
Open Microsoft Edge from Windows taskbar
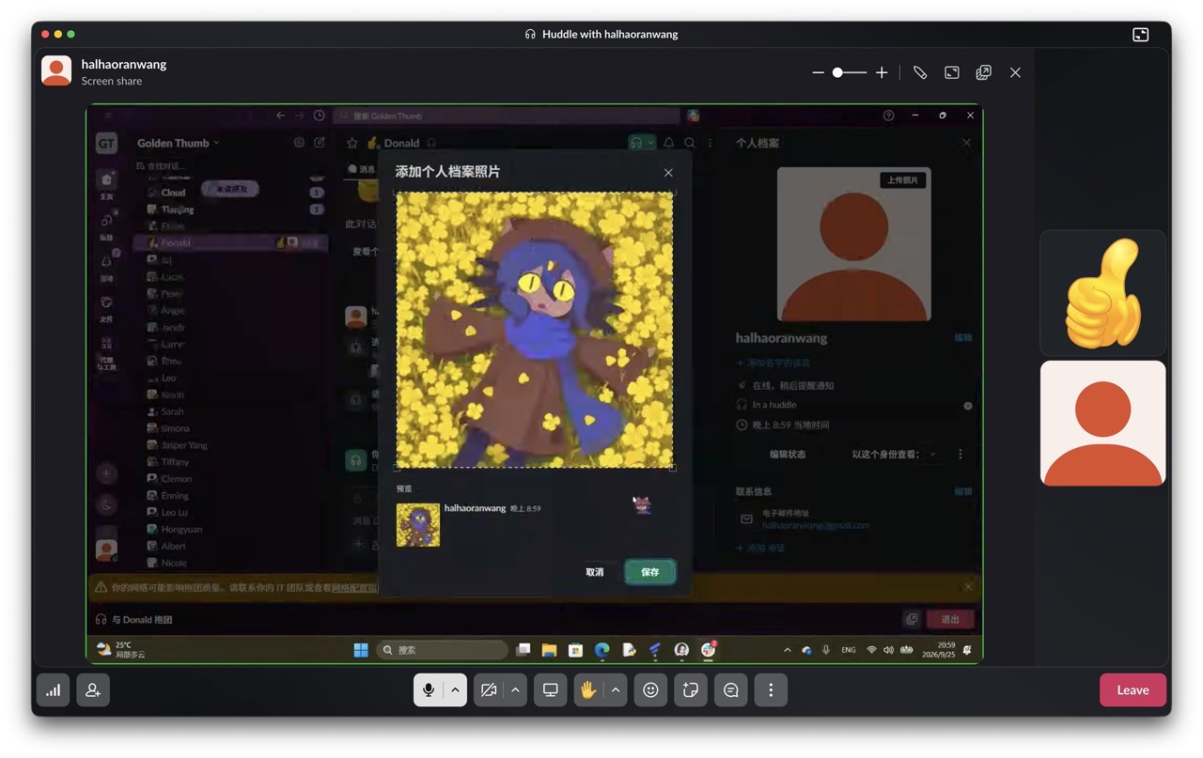602,650
